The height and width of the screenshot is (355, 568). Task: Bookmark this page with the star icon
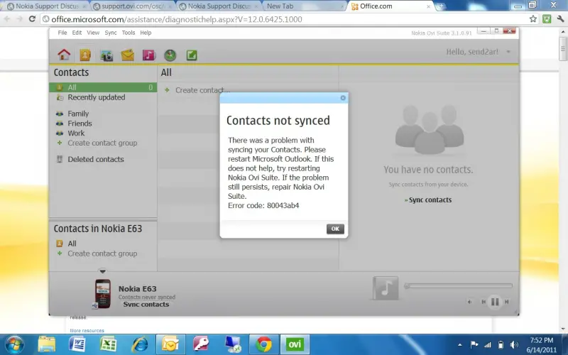click(533, 19)
